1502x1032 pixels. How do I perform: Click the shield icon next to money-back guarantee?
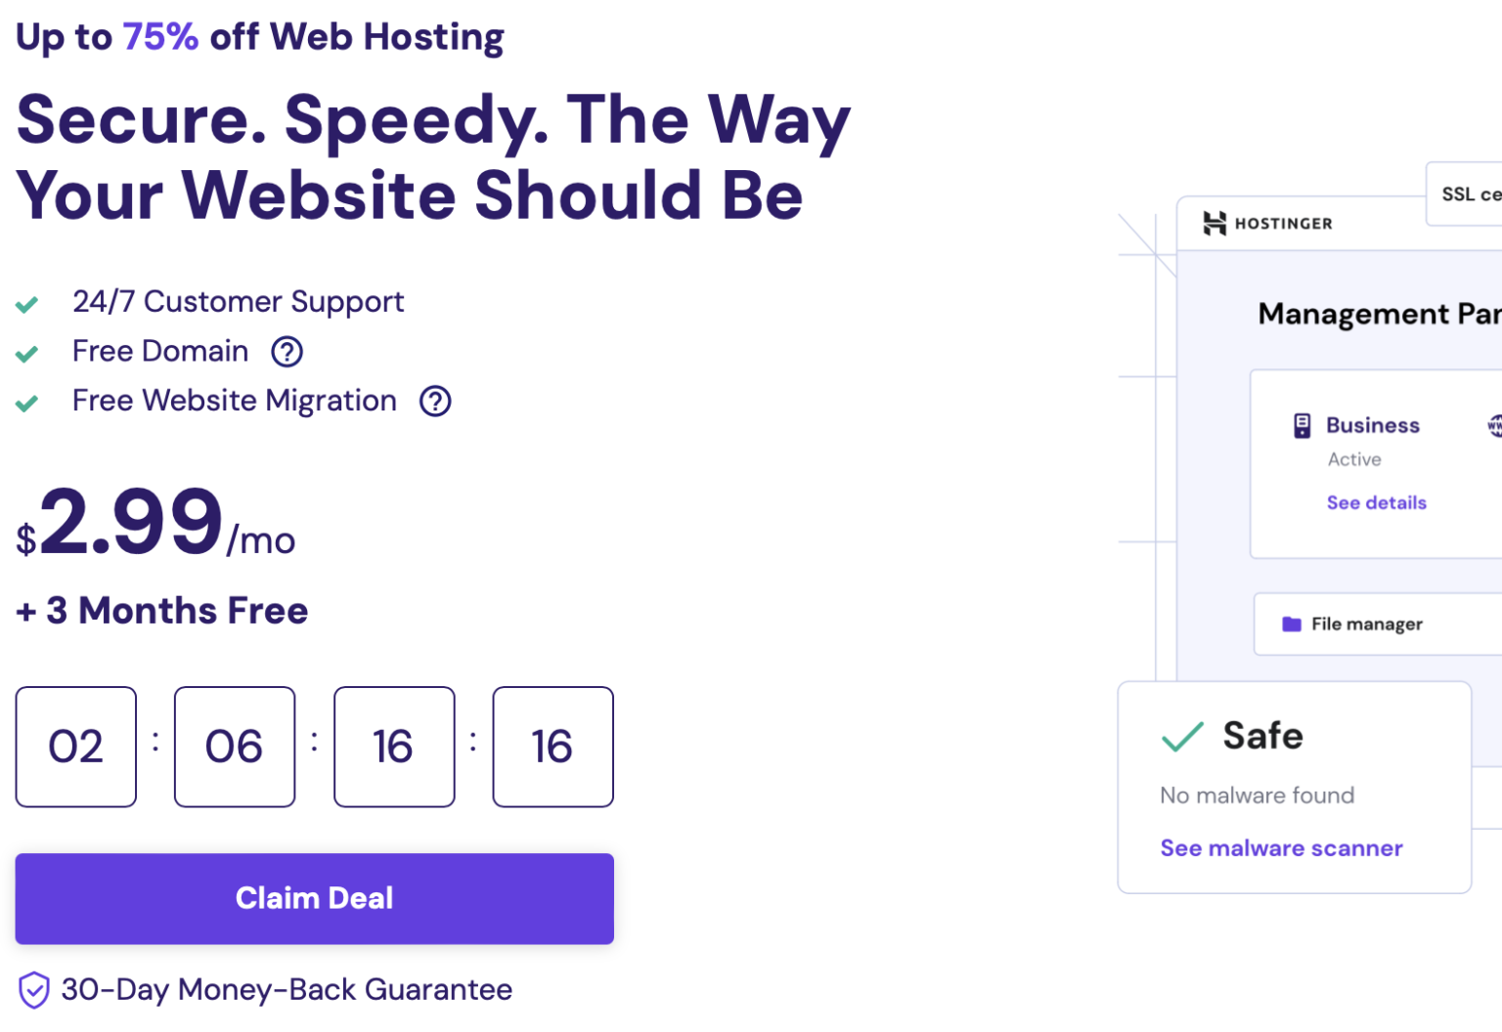tap(33, 990)
